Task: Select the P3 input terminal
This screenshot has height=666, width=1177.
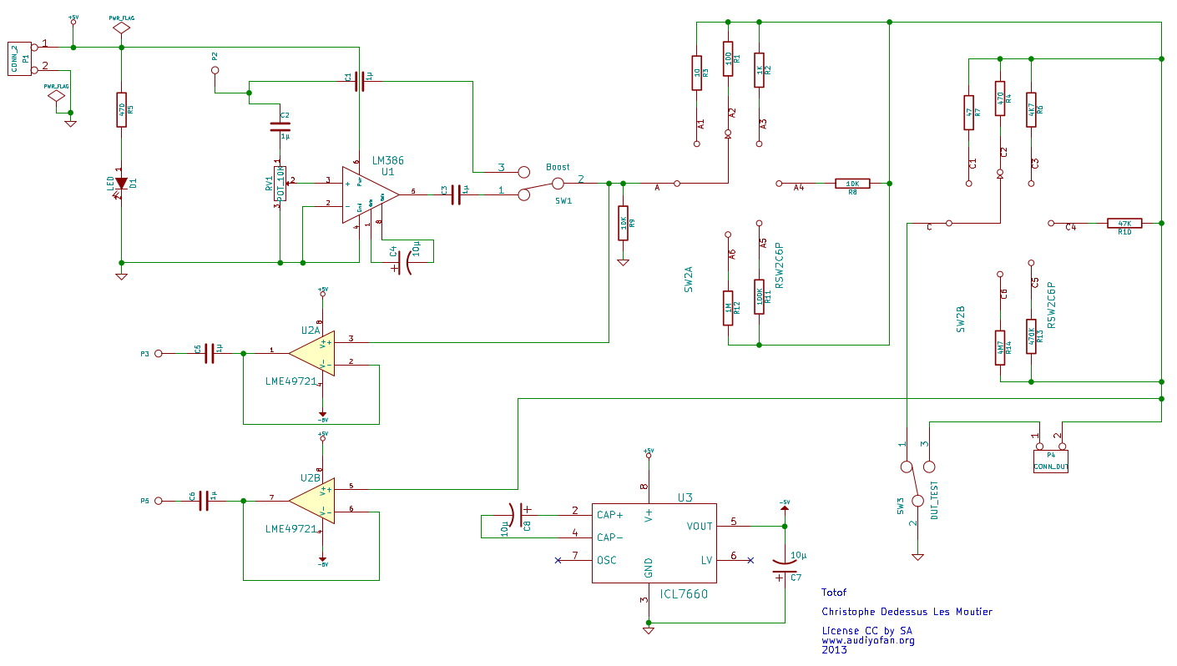Action: click(x=159, y=354)
